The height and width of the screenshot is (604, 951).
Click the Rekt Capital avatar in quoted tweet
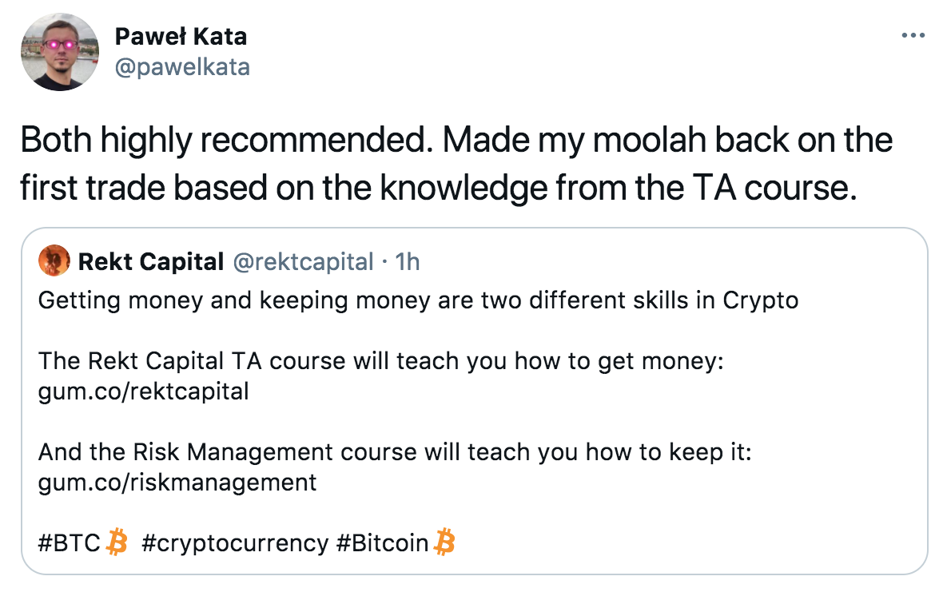pos(54,261)
